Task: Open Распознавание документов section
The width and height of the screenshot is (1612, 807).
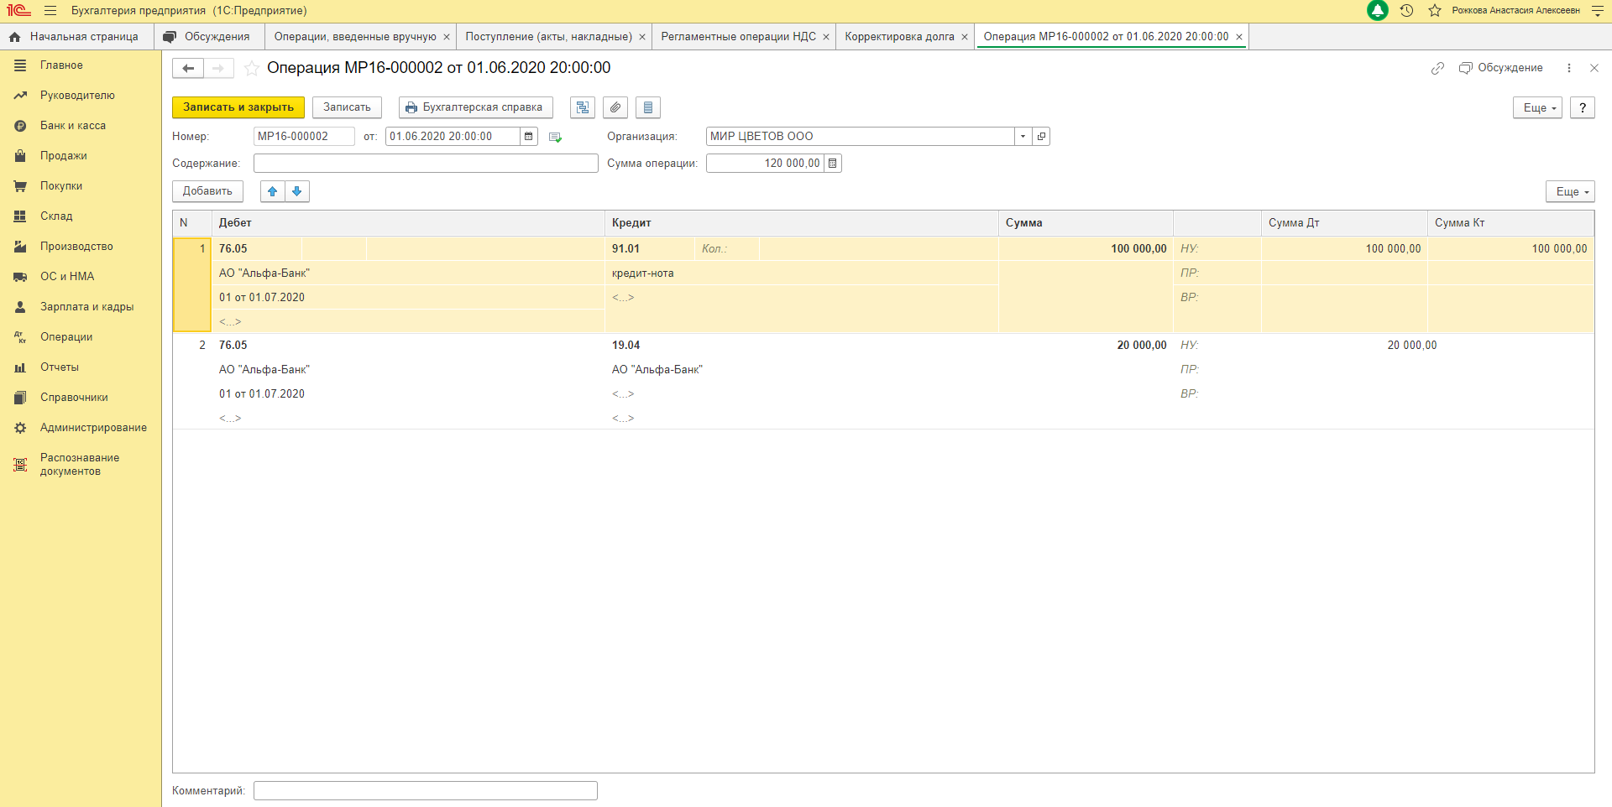Action: click(x=81, y=465)
